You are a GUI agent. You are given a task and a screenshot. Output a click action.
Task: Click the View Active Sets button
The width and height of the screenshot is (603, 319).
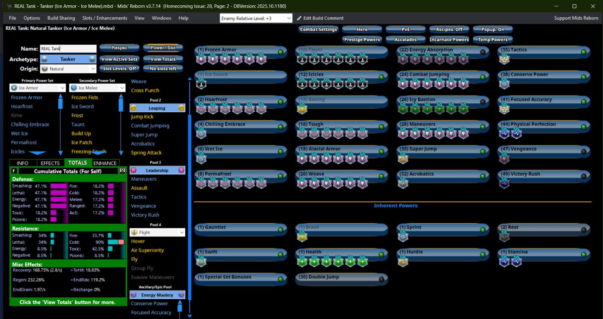(x=119, y=59)
